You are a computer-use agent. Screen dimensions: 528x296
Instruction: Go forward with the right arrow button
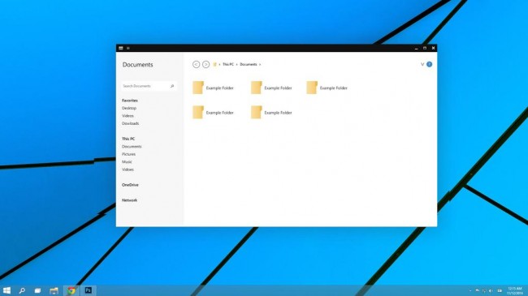[x=206, y=64]
